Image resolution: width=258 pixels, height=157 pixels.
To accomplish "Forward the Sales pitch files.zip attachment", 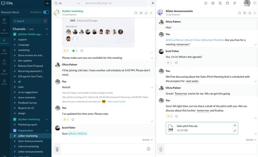I will (x=235, y=131).
